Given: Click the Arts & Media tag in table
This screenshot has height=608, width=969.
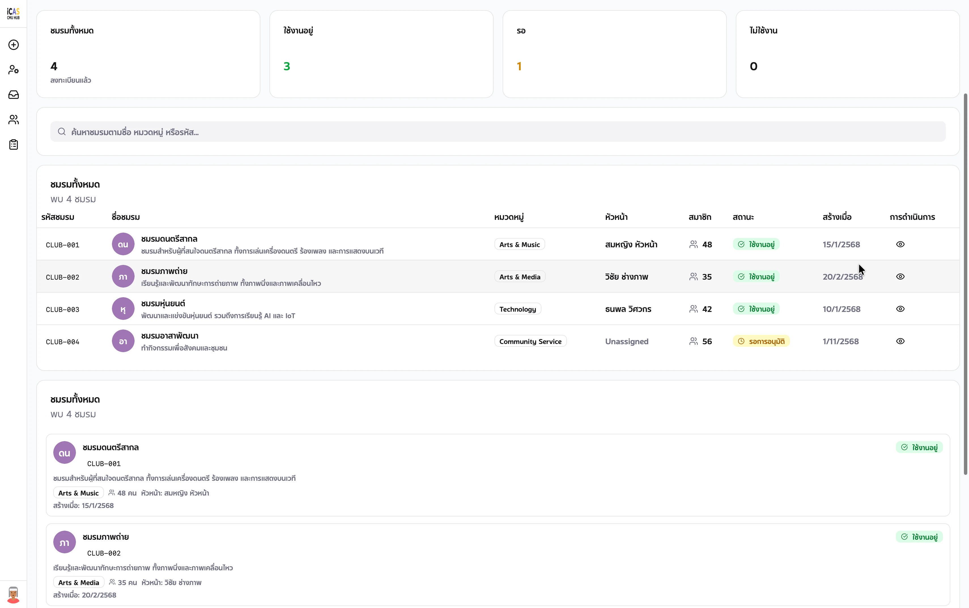Looking at the screenshot, I should tap(520, 277).
